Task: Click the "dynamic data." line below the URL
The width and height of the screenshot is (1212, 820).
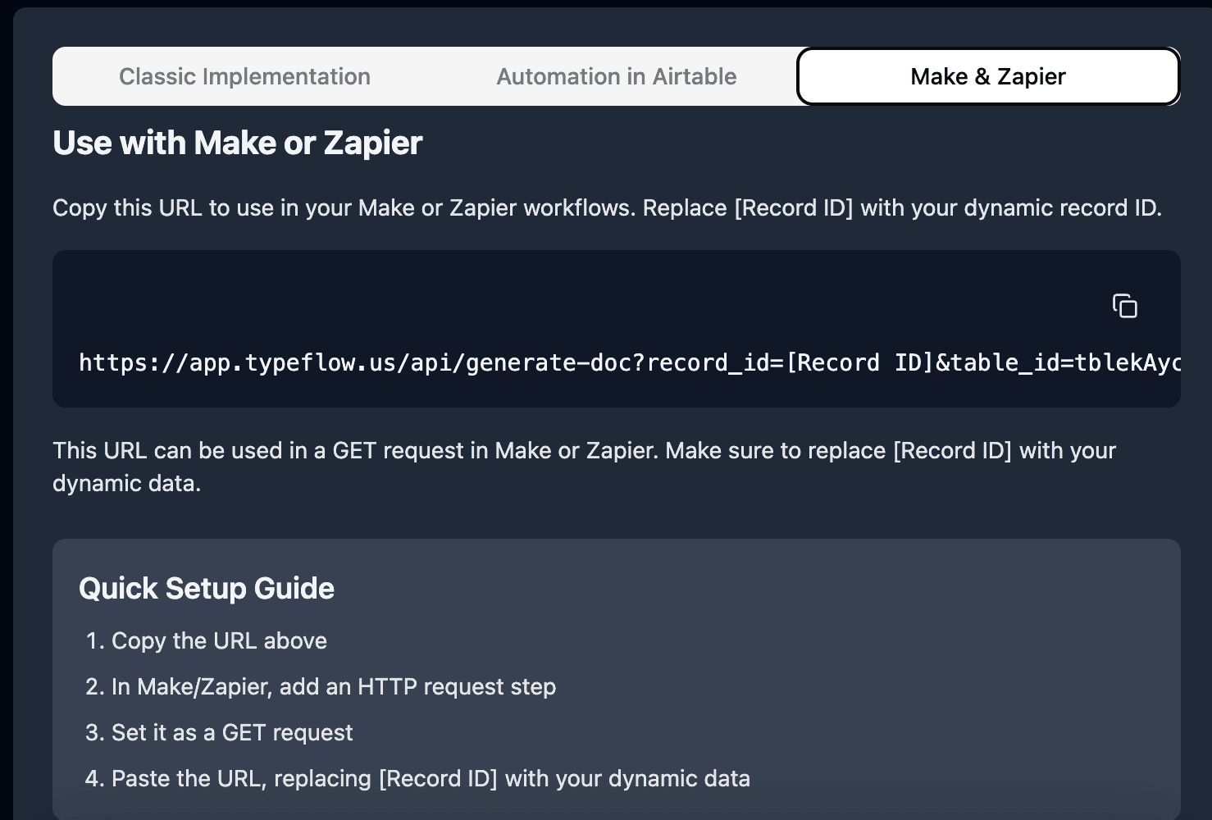Action: point(126,483)
